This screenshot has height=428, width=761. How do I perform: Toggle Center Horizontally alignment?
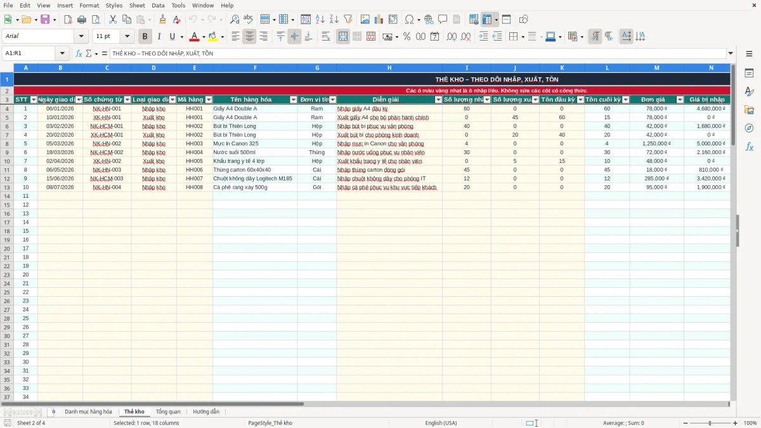[x=249, y=37]
